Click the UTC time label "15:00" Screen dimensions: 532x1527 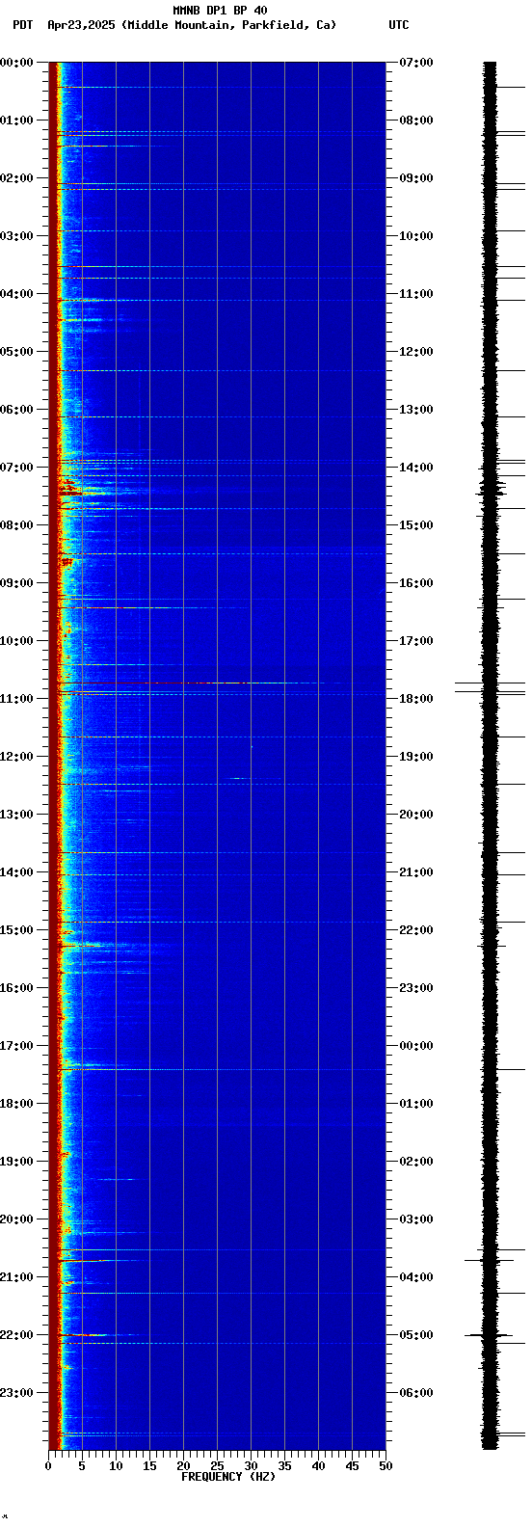point(416,525)
